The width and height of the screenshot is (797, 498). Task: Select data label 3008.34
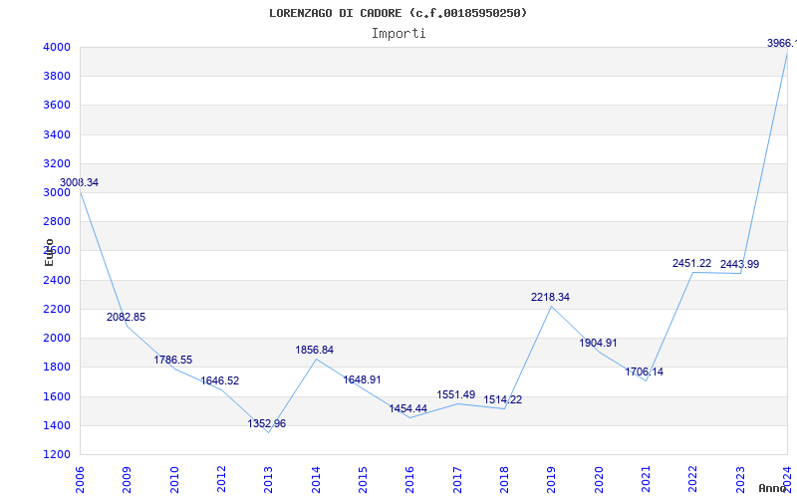(x=80, y=183)
